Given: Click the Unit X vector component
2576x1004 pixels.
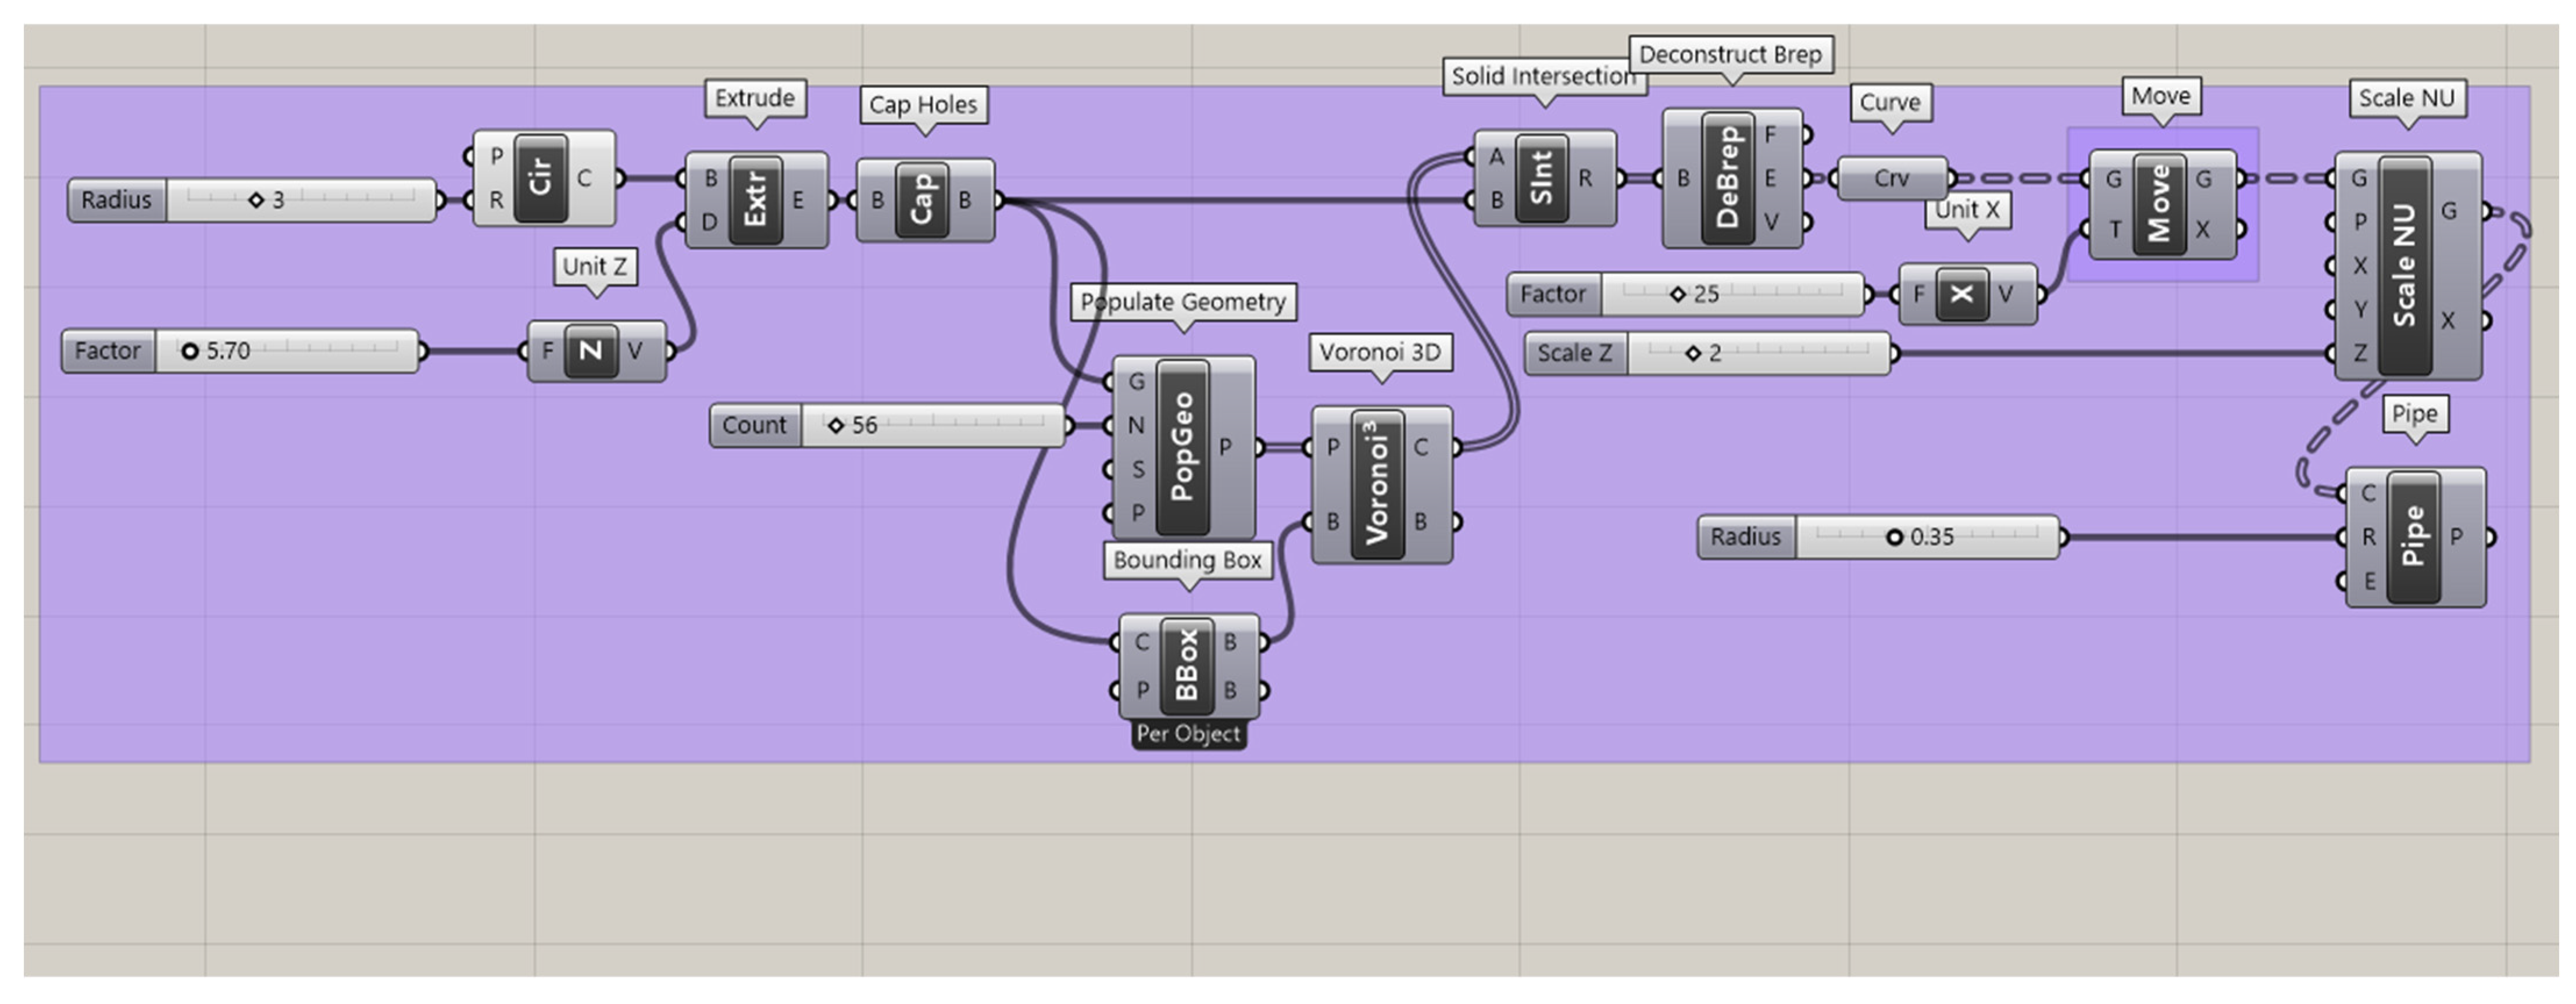Looking at the screenshot, I should point(1961,294).
